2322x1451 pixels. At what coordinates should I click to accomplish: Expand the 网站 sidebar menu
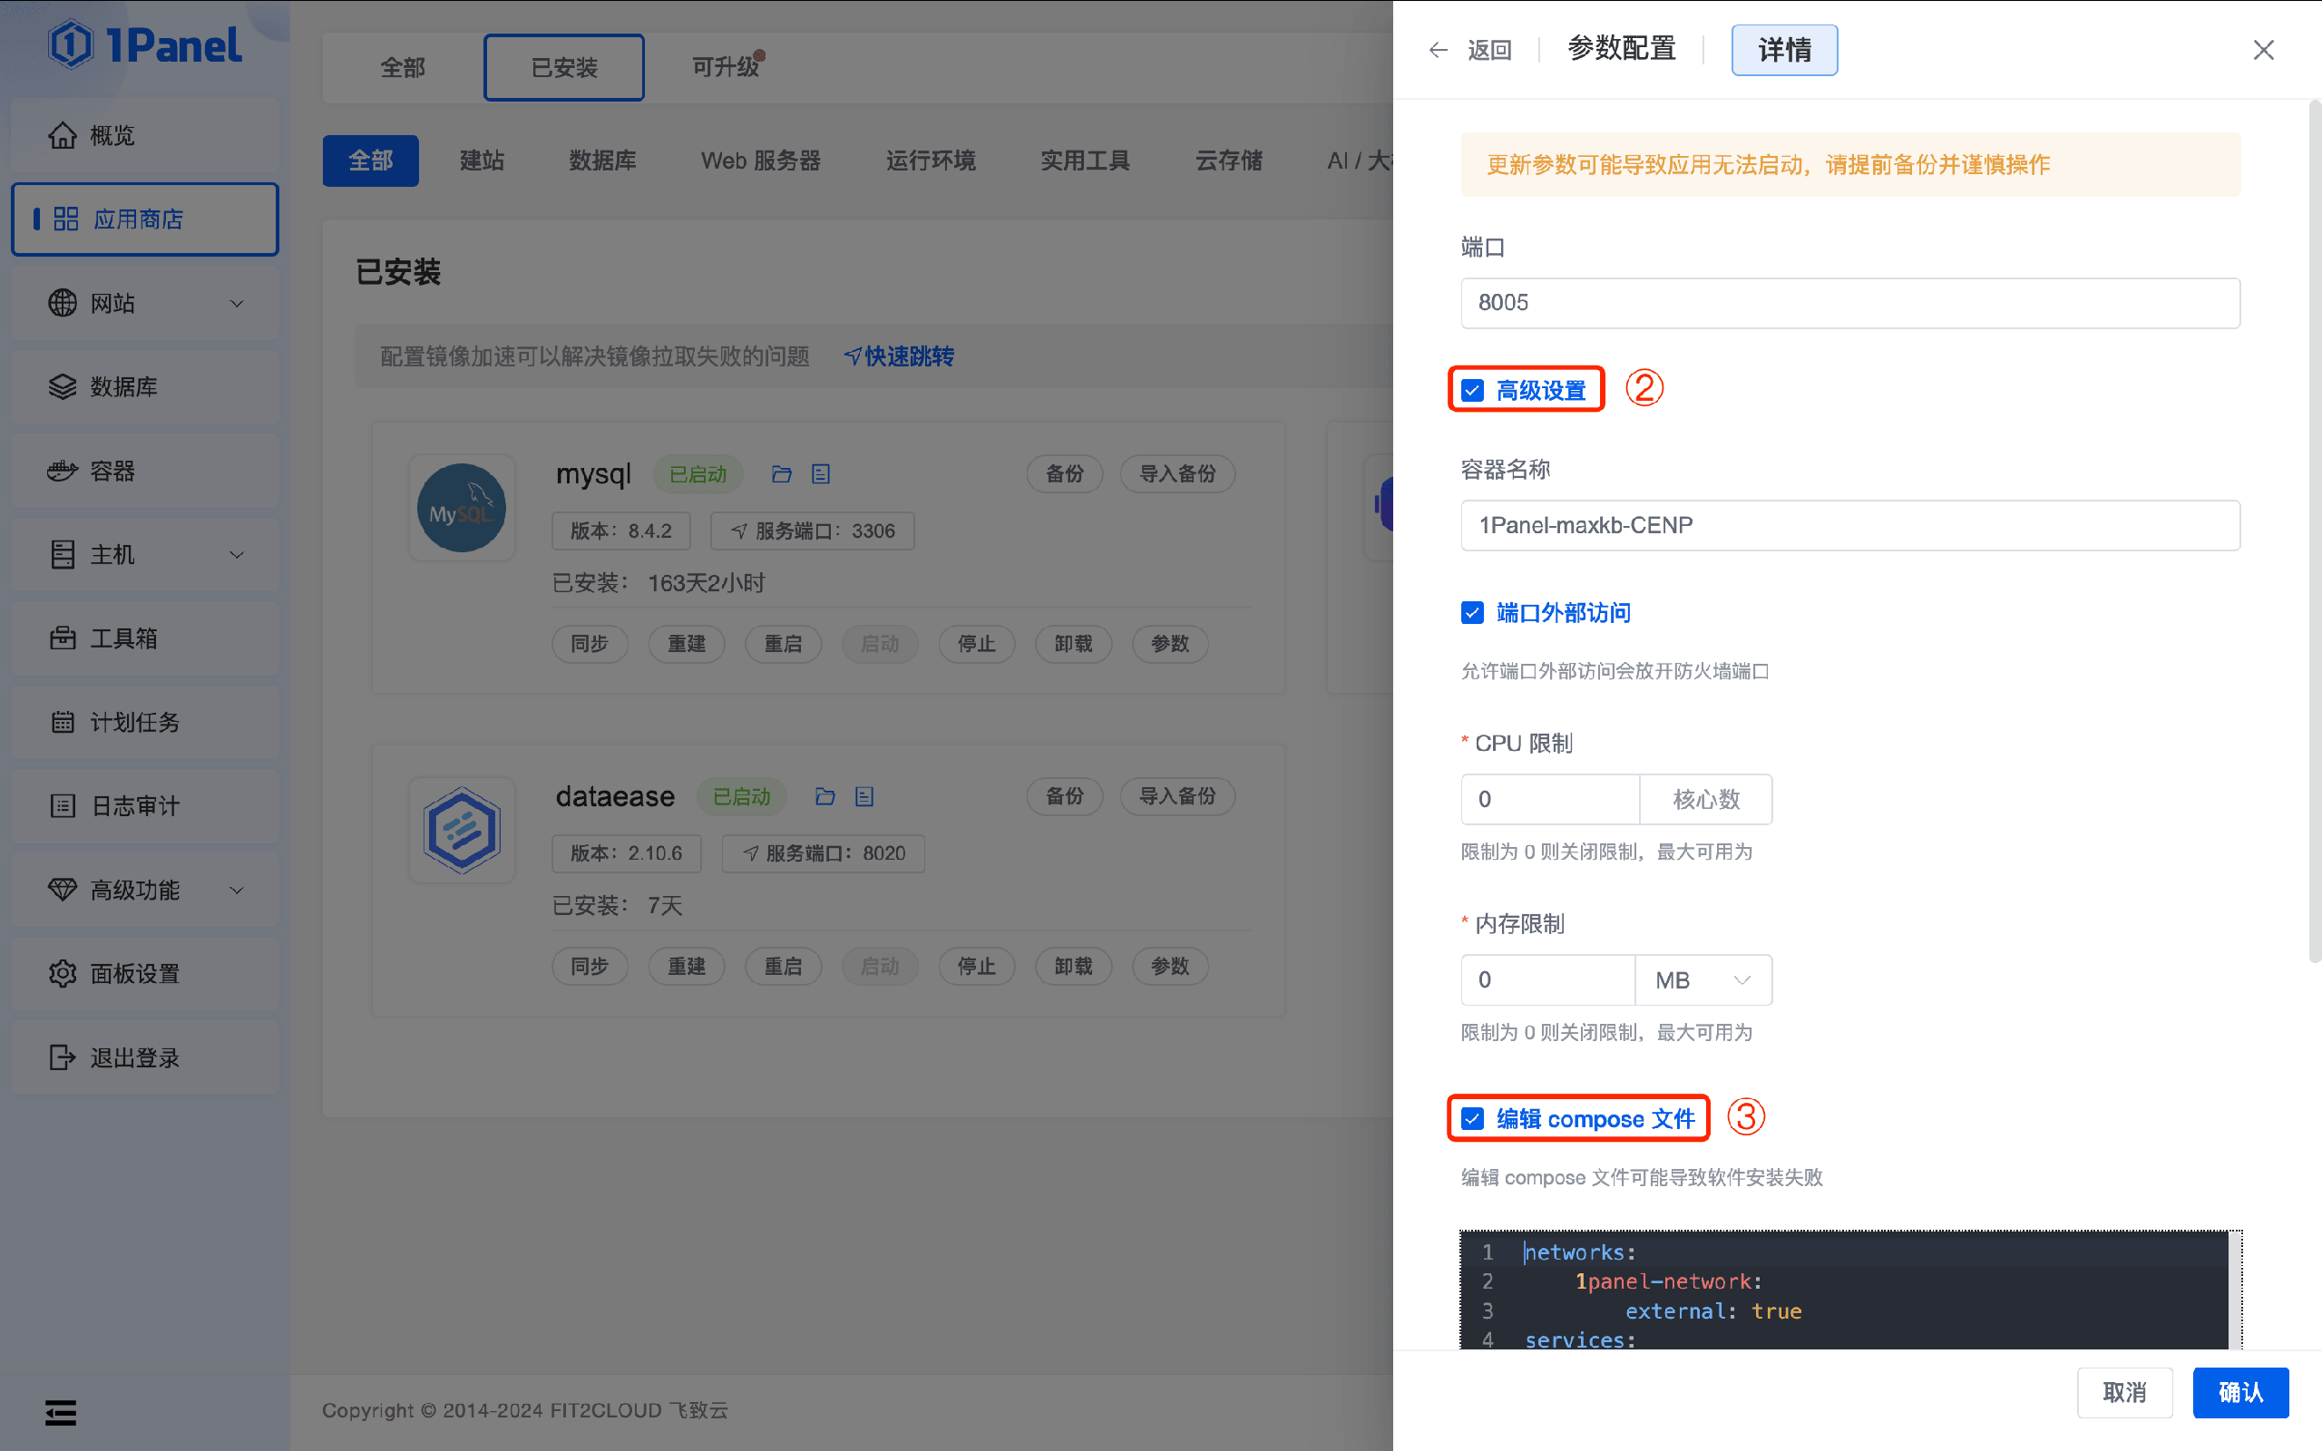point(145,303)
